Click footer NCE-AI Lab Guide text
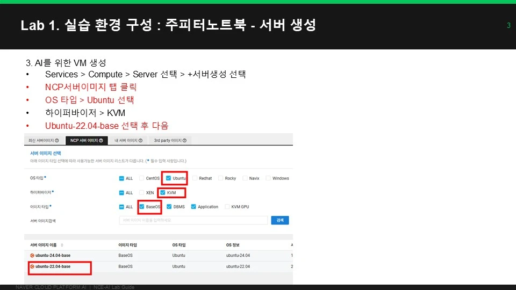This screenshot has height=290, width=516. [114, 287]
